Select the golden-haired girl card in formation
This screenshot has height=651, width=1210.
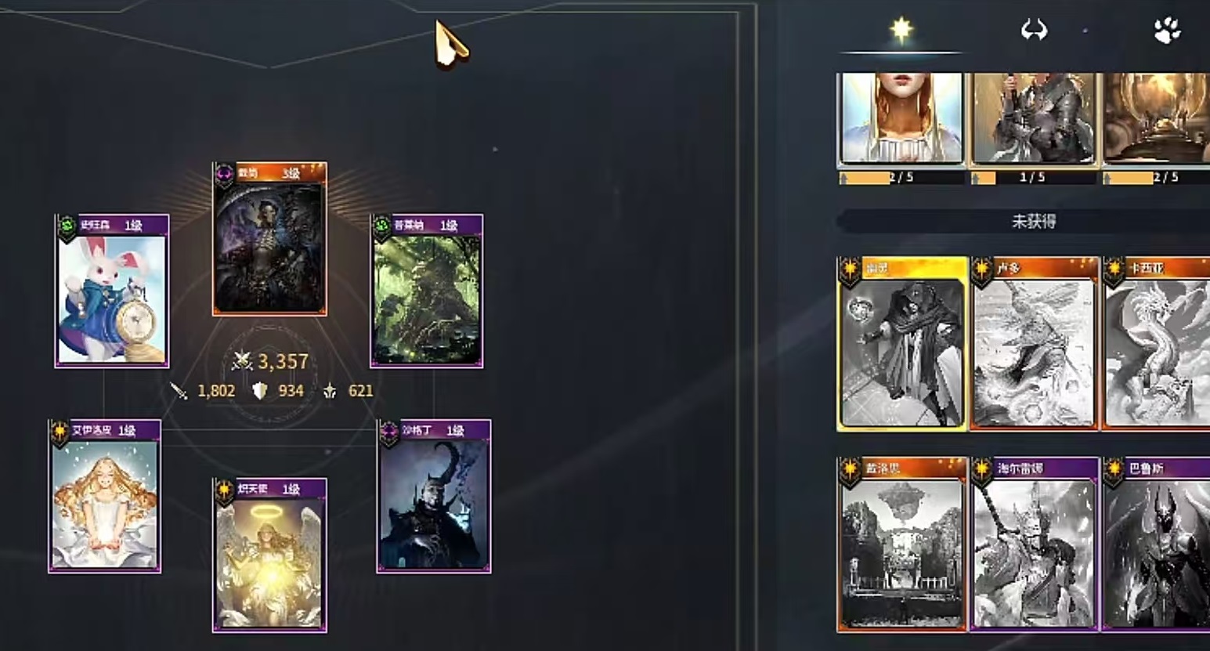[105, 497]
